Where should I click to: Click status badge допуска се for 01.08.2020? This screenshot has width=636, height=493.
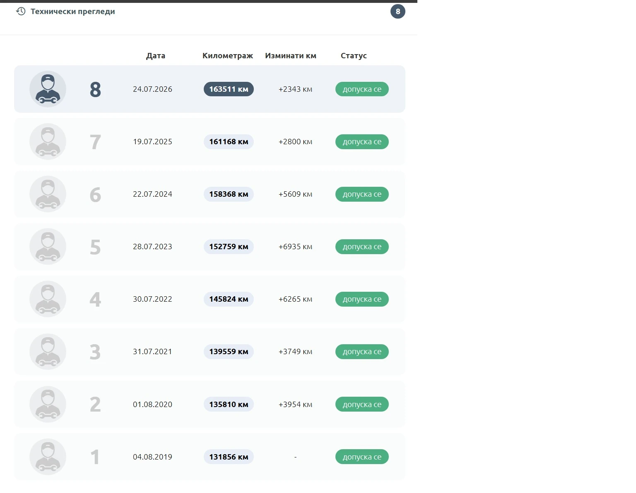click(x=362, y=404)
